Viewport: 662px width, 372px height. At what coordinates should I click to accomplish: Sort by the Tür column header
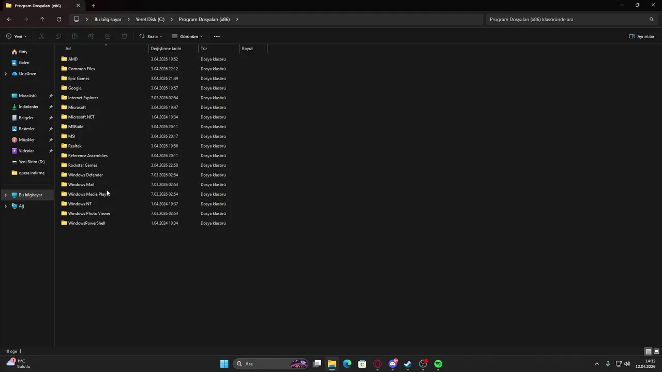click(219, 48)
